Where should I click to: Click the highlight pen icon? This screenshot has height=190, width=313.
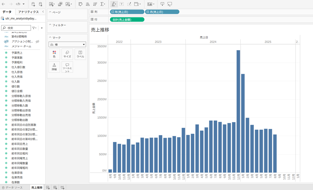(x=114, y=4)
